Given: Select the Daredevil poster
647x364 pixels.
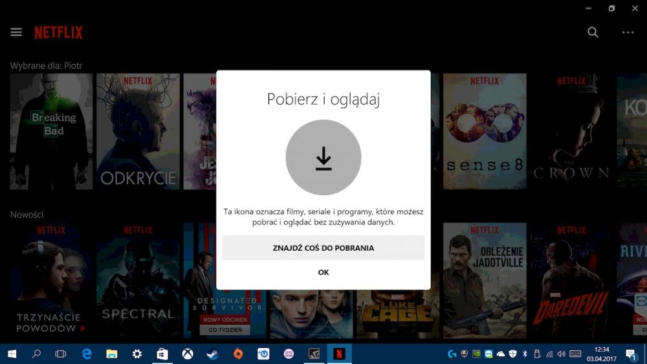Looking at the screenshot, I should tap(571, 281).
